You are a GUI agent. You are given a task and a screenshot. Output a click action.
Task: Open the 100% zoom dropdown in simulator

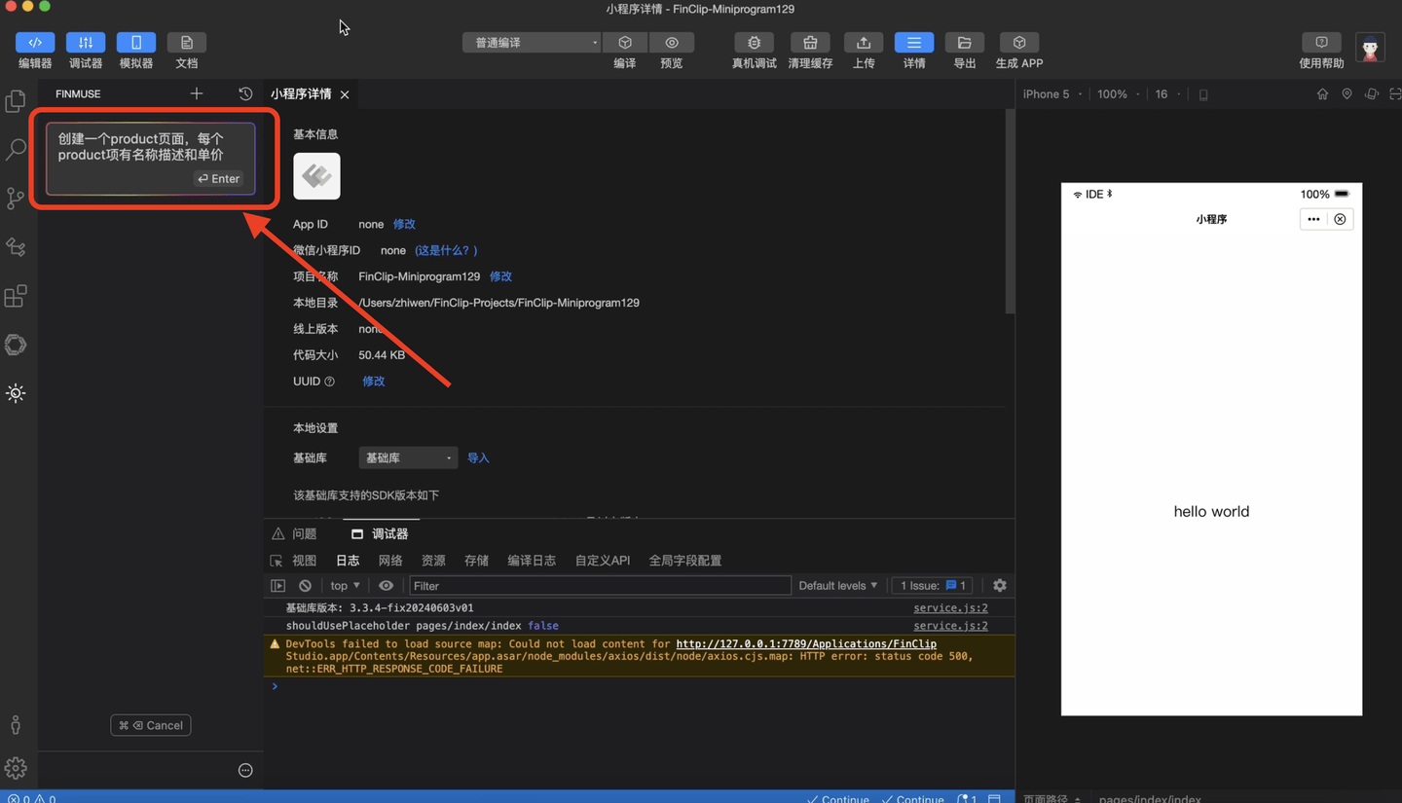tap(1118, 94)
